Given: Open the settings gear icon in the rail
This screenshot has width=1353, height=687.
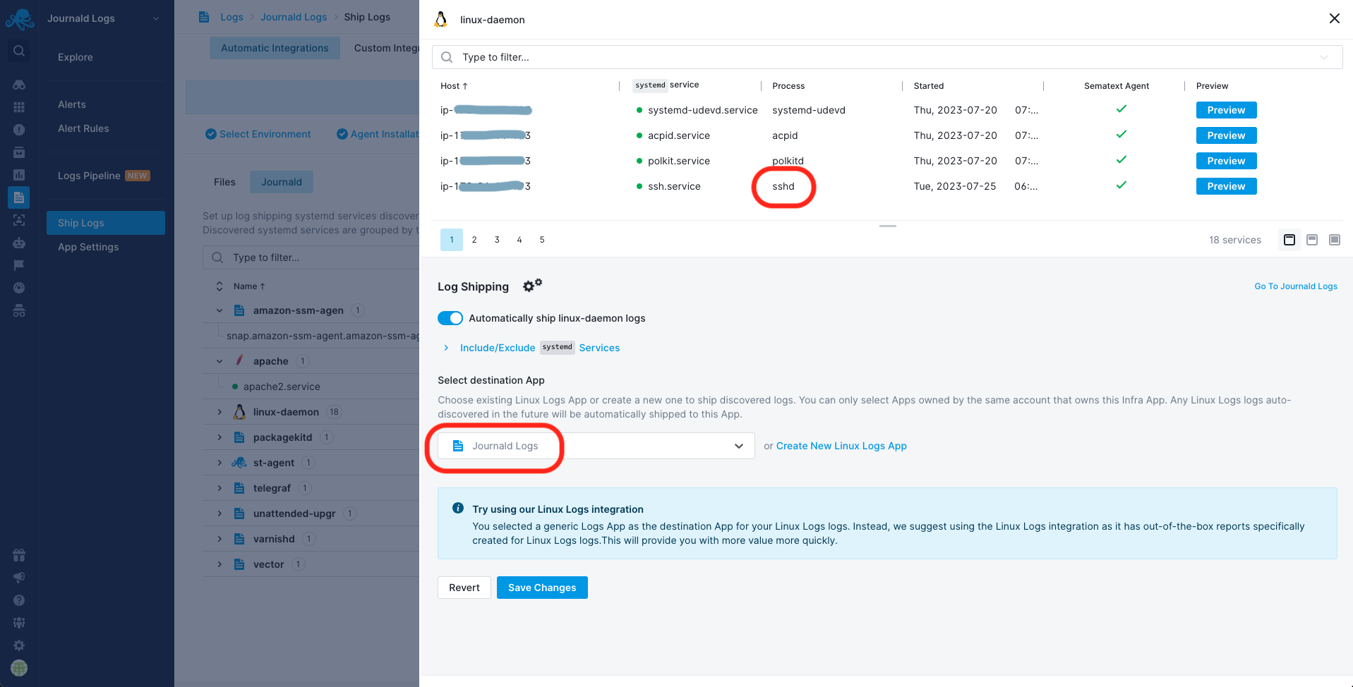Looking at the screenshot, I should coord(19,645).
